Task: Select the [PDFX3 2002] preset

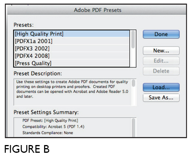Action: (72, 49)
